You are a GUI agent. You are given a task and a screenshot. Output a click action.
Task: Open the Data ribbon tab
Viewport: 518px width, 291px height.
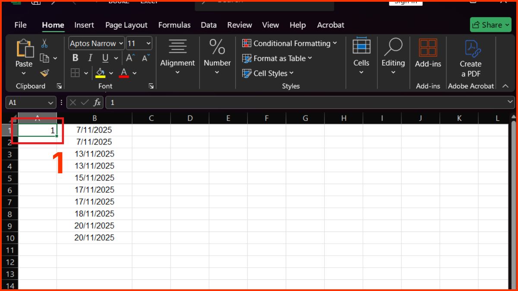pyautogui.click(x=208, y=25)
